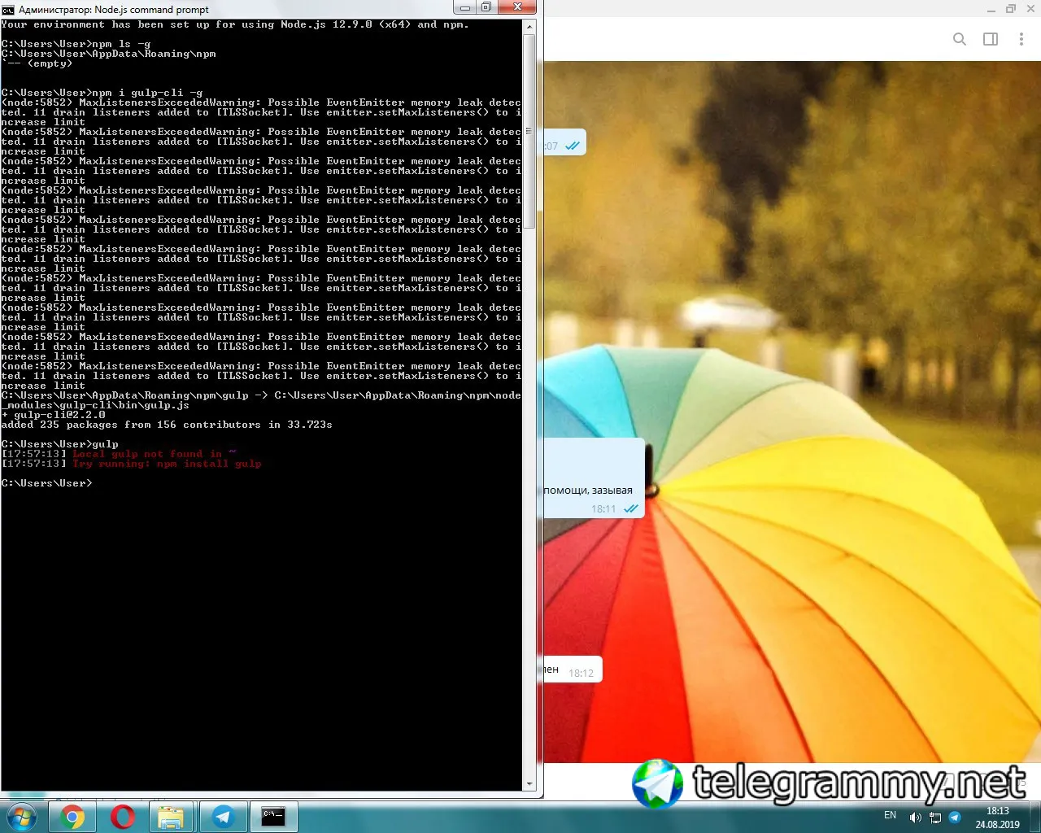This screenshot has height=833, width=1041.
Task: Click the Telegram icon in the system tray
Action: [955, 818]
